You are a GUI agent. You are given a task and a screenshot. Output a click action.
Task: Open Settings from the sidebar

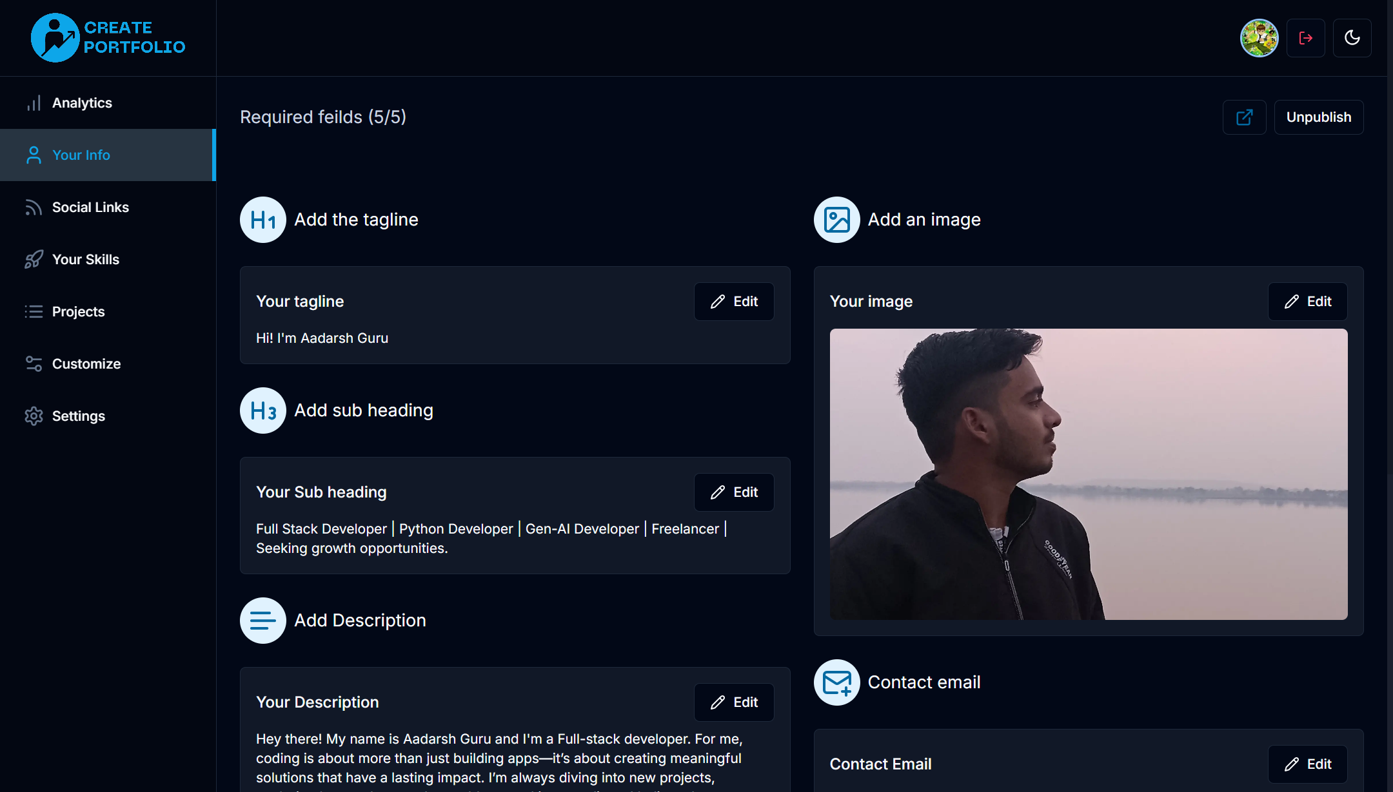pos(108,416)
